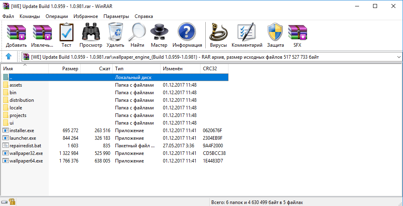Click size value 695 272
The image size is (403, 206).
pyautogui.click(x=70, y=131)
